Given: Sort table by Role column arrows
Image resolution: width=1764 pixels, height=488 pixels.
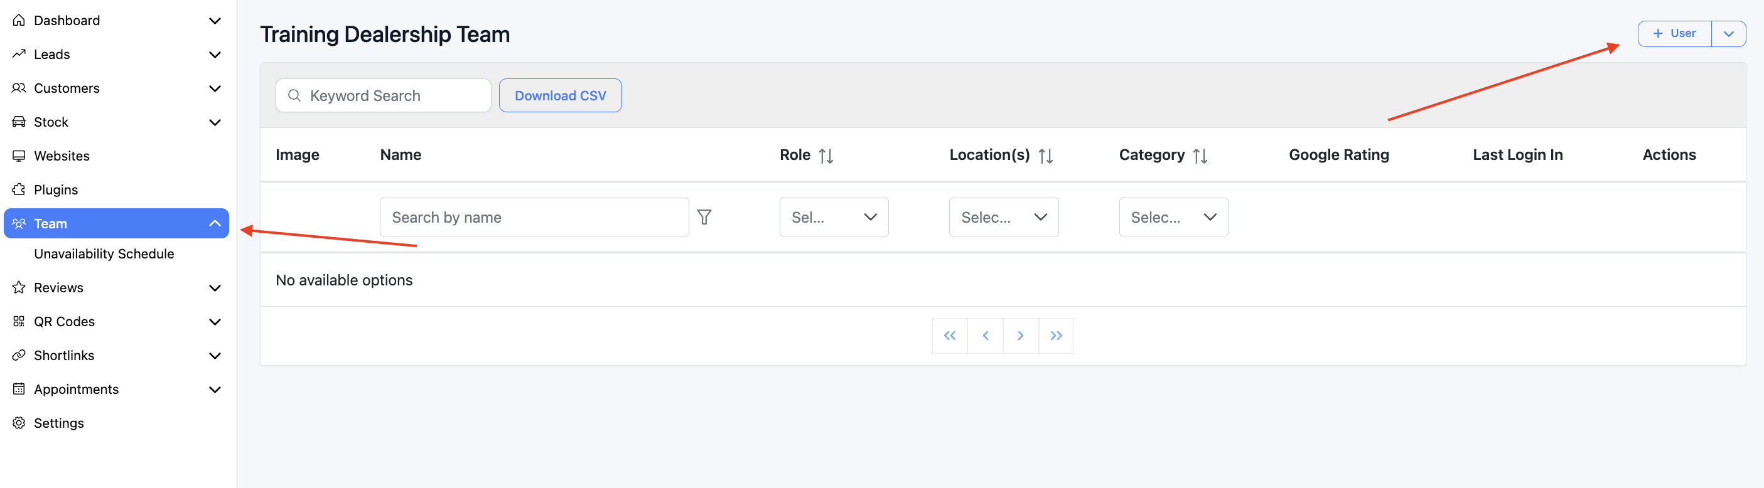Looking at the screenshot, I should coord(826,156).
